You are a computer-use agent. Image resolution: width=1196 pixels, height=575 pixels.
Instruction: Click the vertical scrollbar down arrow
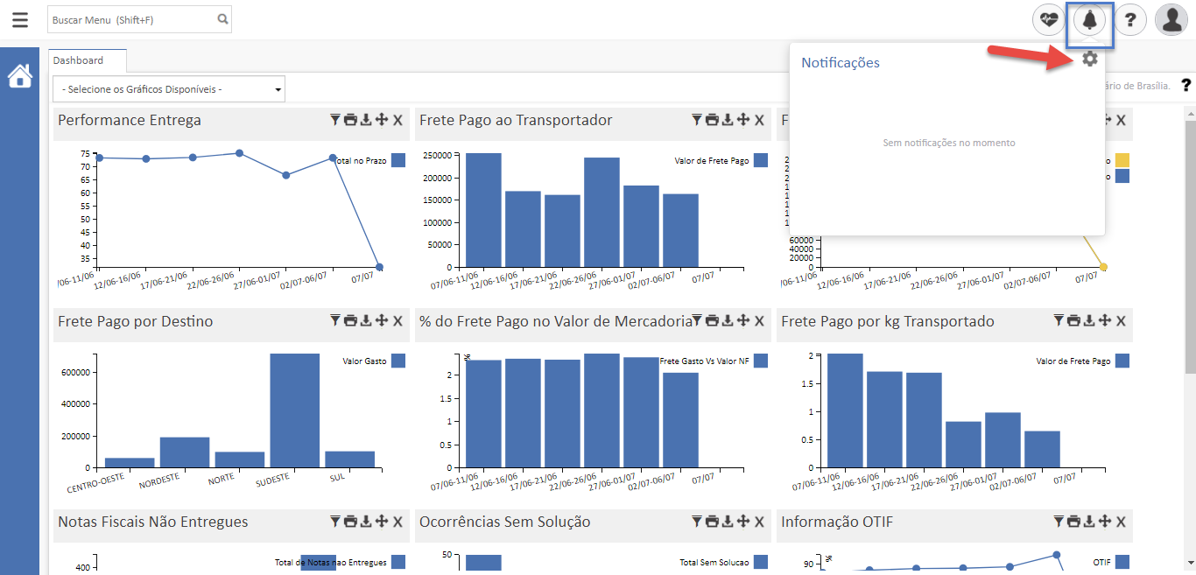(1189, 563)
